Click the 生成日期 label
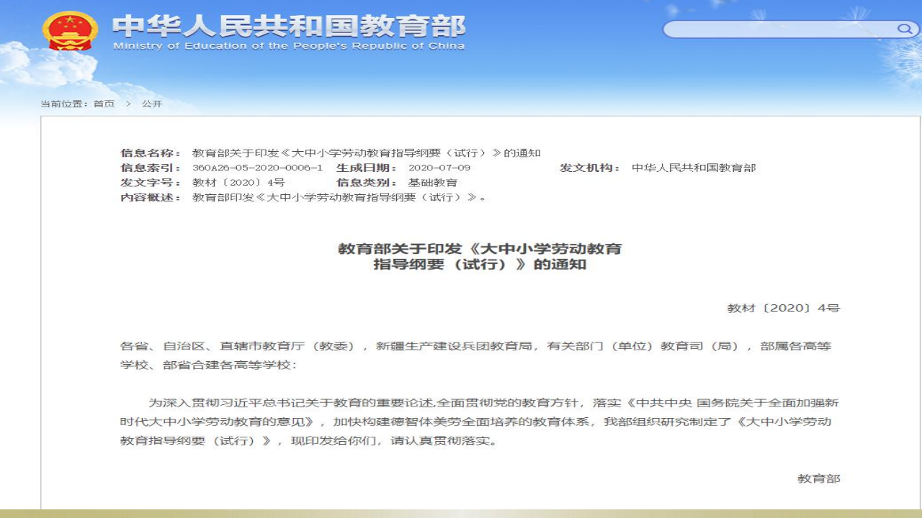This screenshot has height=518, width=922. point(367,168)
